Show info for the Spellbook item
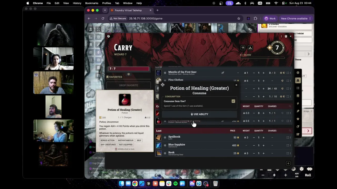 (x=165, y=138)
